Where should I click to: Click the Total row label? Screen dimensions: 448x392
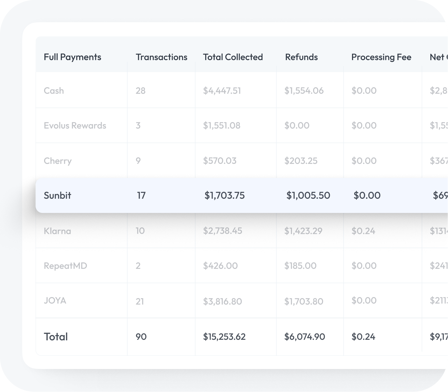[56, 337]
